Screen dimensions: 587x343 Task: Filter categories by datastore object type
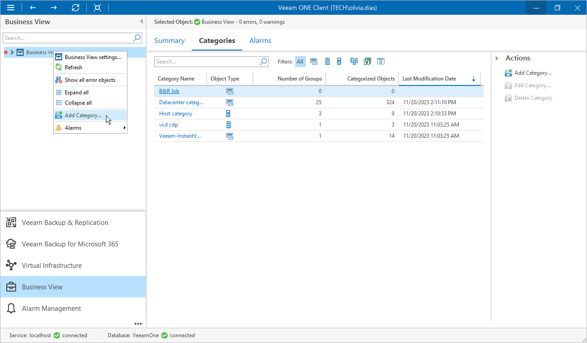coord(327,61)
